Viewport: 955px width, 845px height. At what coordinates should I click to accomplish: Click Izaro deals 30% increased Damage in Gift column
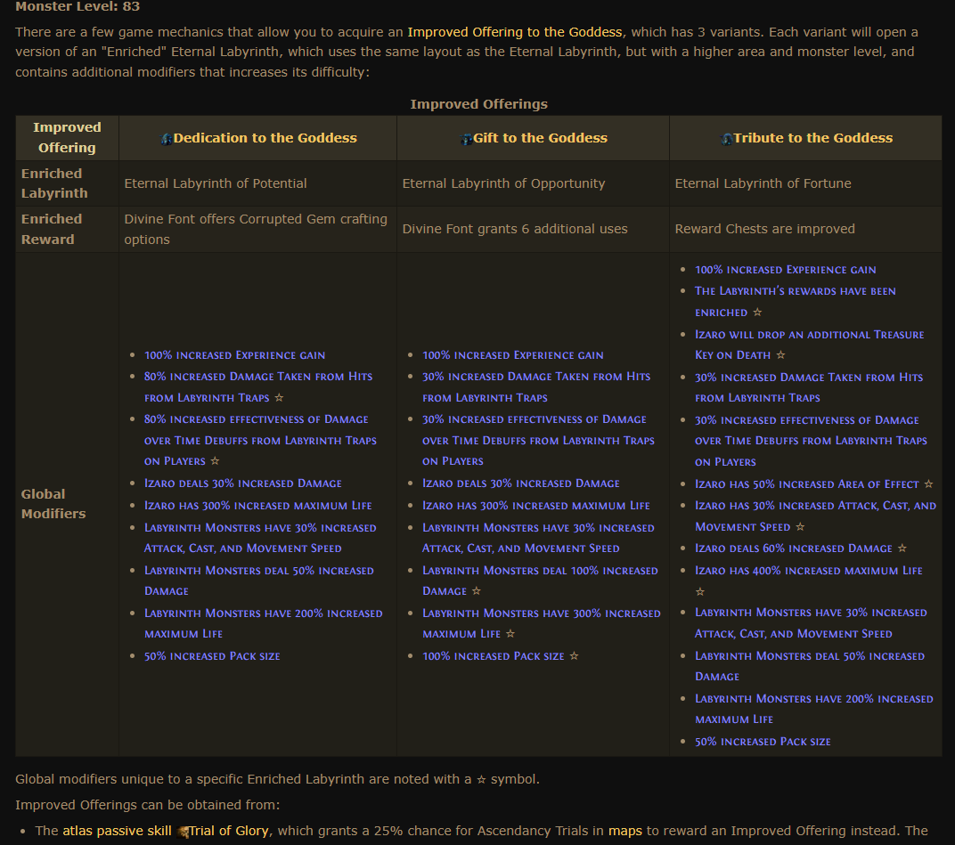pyautogui.click(x=521, y=483)
